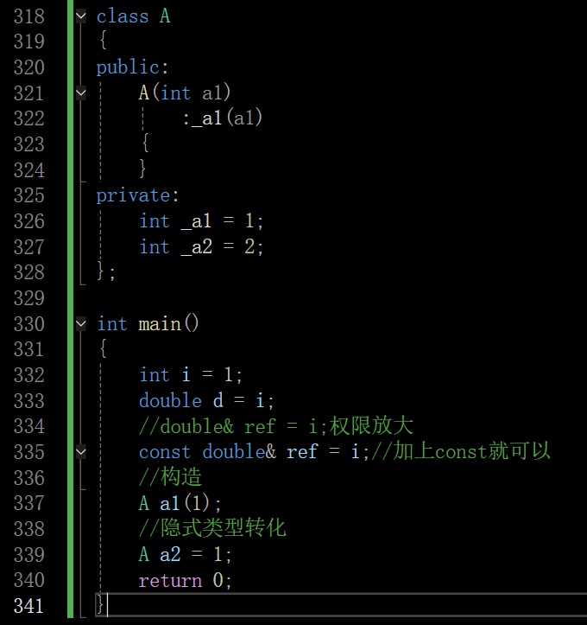Click the comment '//double& ref = i;权限放大'
Viewport: 587px width, 625px height.
pyautogui.click(x=276, y=426)
